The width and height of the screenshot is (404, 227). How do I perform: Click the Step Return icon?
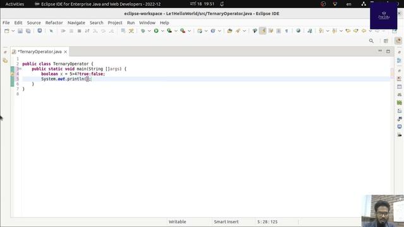pos(111,31)
